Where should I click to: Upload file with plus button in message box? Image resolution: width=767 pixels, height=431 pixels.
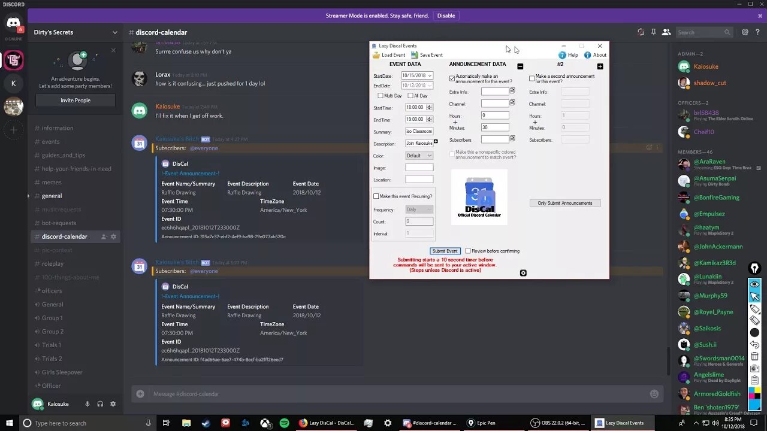tap(140, 394)
